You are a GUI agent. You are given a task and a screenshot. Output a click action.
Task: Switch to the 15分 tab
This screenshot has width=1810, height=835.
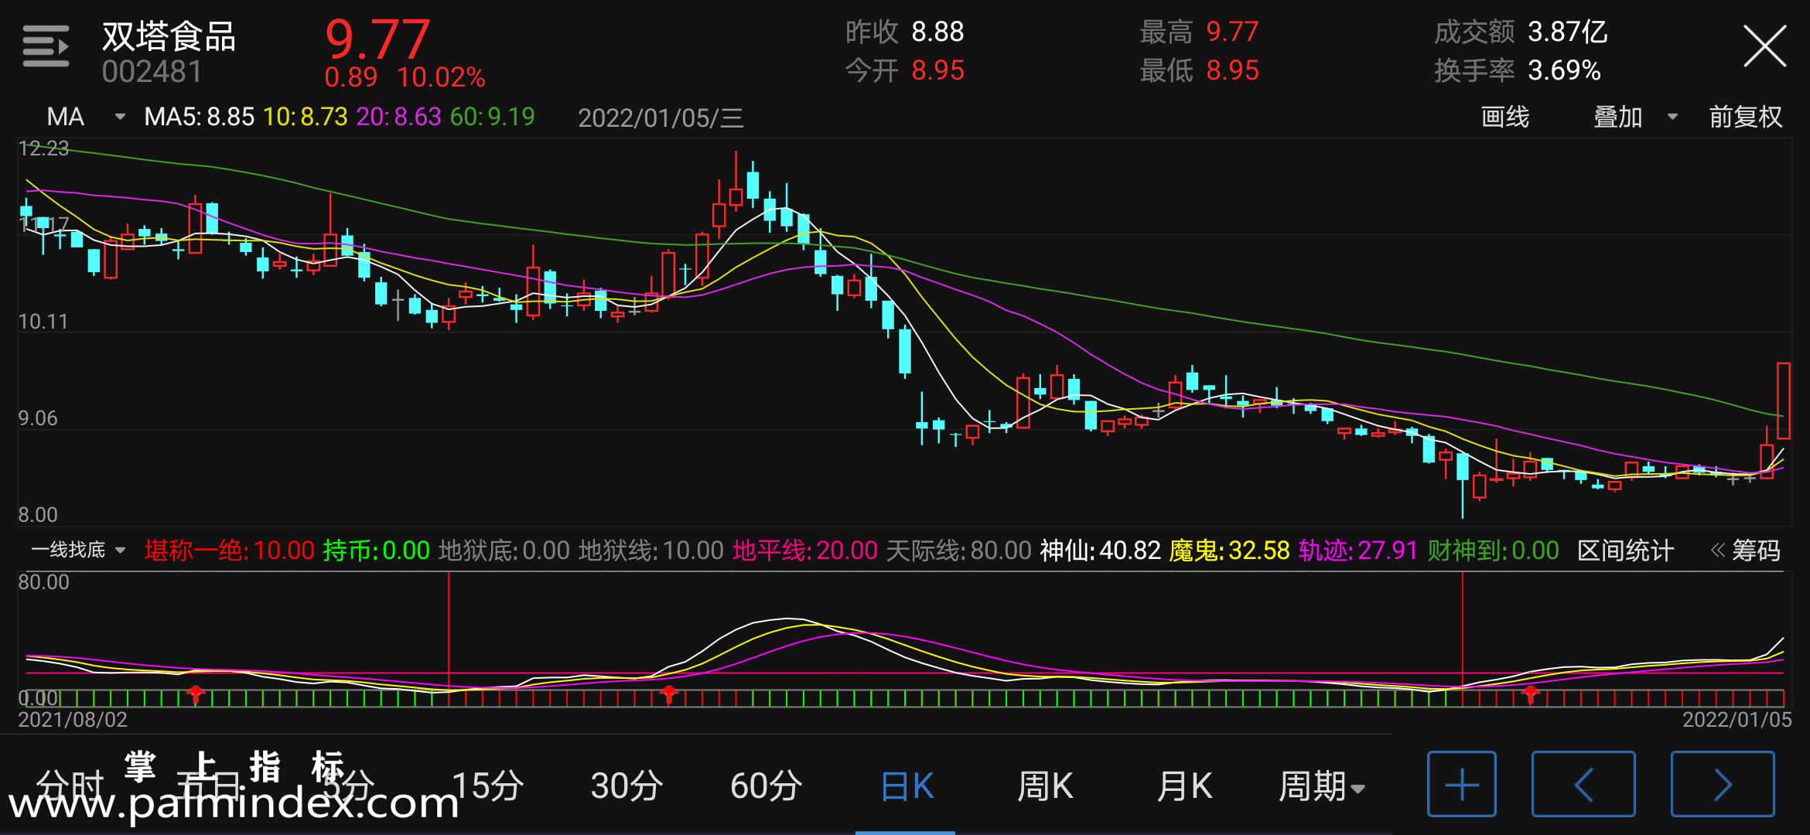(x=487, y=786)
